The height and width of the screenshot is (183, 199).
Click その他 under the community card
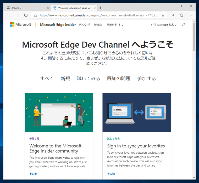point(33,174)
